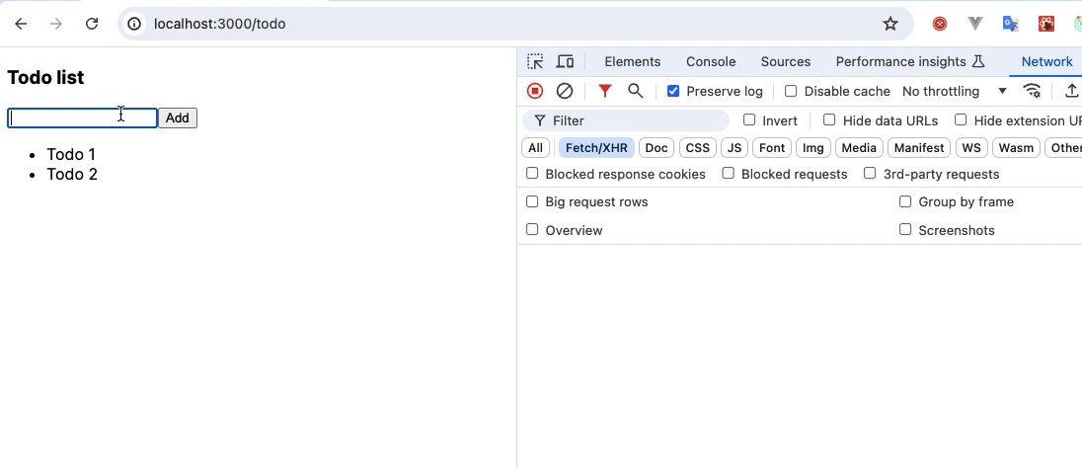Filter requests by CSS
Viewport: 1082px width, 468px height.
[x=698, y=148]
